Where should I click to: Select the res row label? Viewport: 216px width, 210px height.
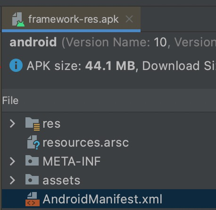coord(51,123)
